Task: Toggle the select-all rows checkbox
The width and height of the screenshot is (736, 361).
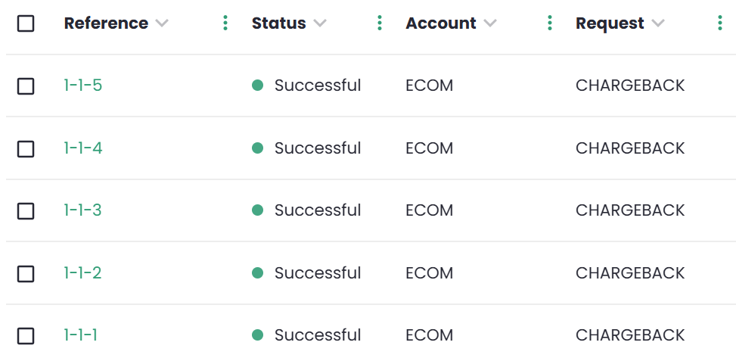Action: (x=26, y=23)
